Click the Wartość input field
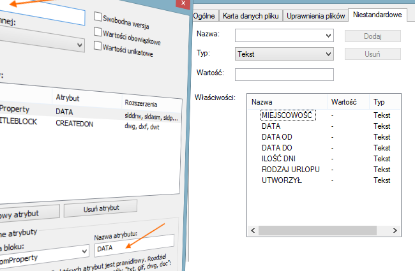The height and width of the screenshot is (271, 415). 284,75
